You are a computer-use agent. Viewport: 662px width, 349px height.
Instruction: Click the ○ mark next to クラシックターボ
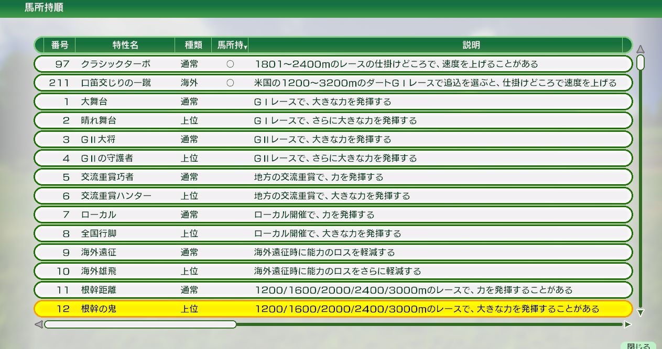231,63
